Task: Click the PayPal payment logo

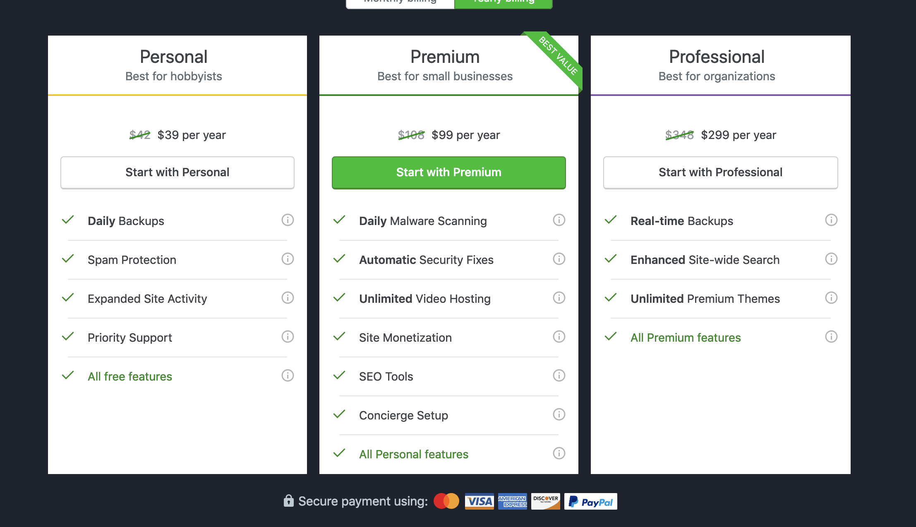Action: (591, 502)
